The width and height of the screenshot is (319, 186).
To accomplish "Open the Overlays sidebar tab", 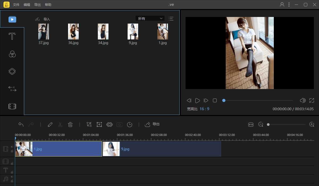I will (x=12, y=71).
